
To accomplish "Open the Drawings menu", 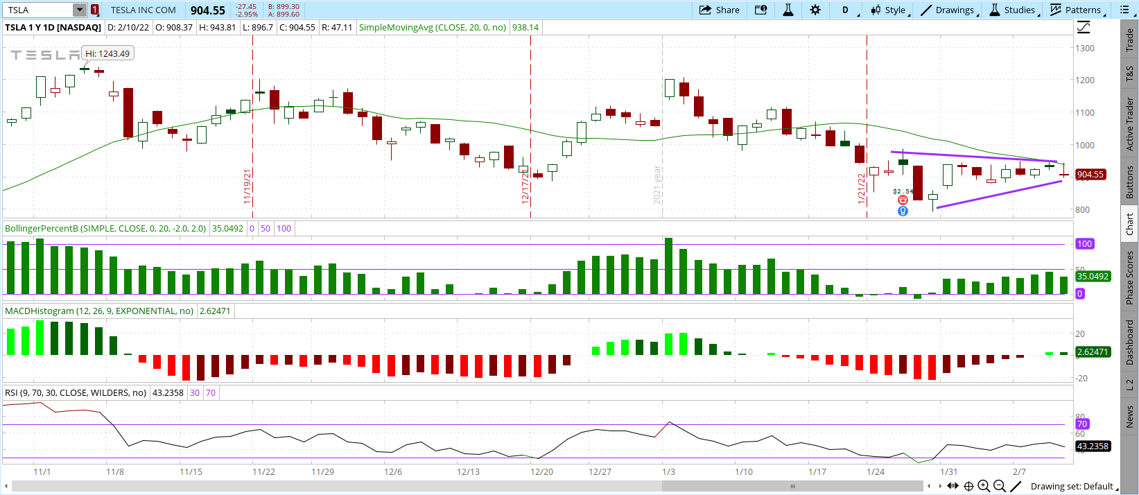I will tap(948, 10).
